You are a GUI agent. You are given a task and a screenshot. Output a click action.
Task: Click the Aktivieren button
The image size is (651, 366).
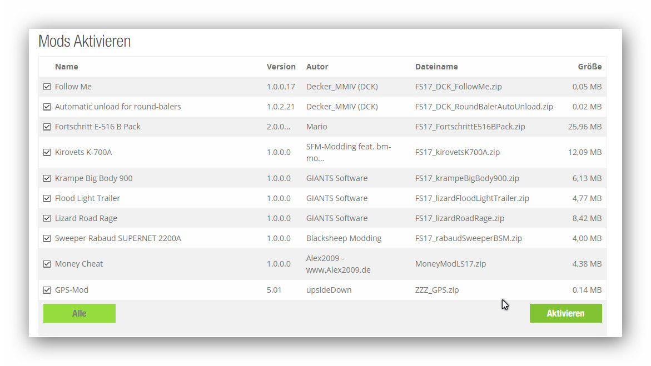(565, 313)
